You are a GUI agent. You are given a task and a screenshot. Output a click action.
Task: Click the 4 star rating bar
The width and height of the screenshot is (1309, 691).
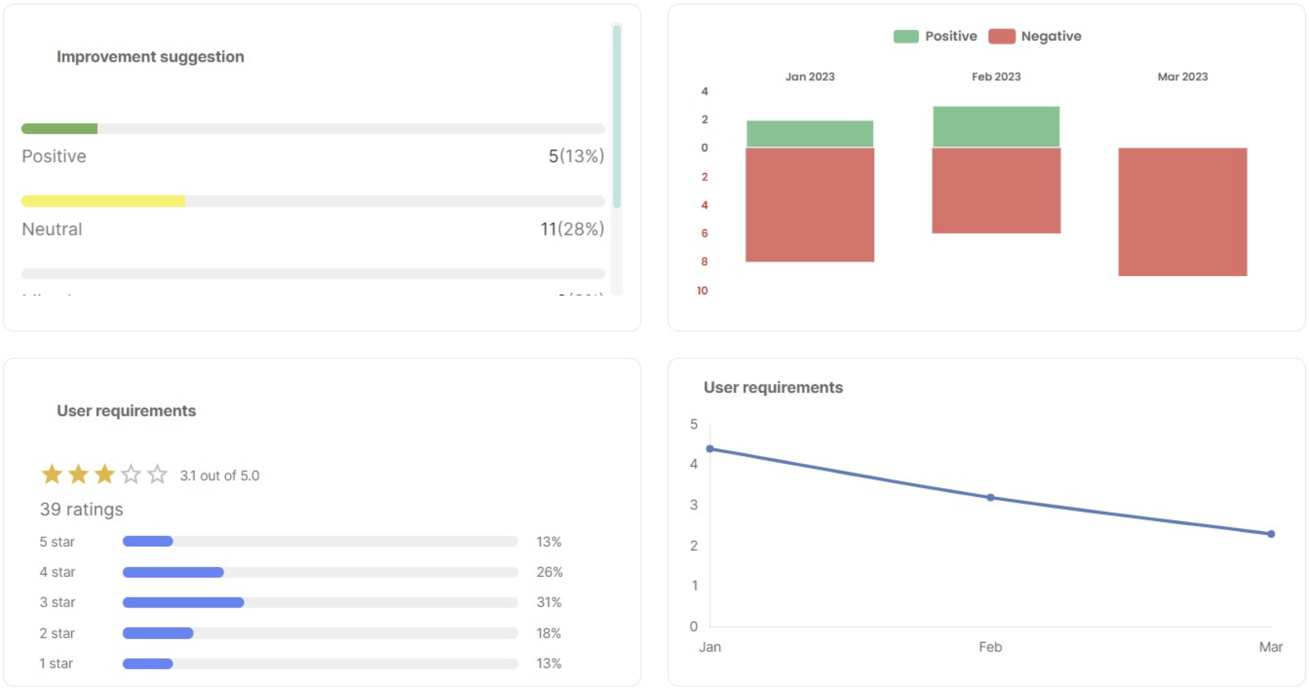(x=173, y=572)
